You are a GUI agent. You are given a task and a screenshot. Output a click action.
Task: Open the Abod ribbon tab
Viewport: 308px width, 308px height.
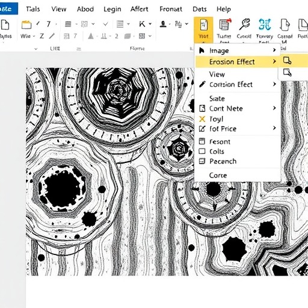[x=85, y=9]
